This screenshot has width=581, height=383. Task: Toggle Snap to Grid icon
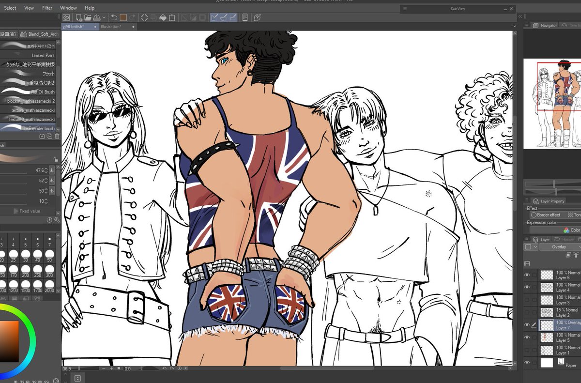tap(233, 17)
